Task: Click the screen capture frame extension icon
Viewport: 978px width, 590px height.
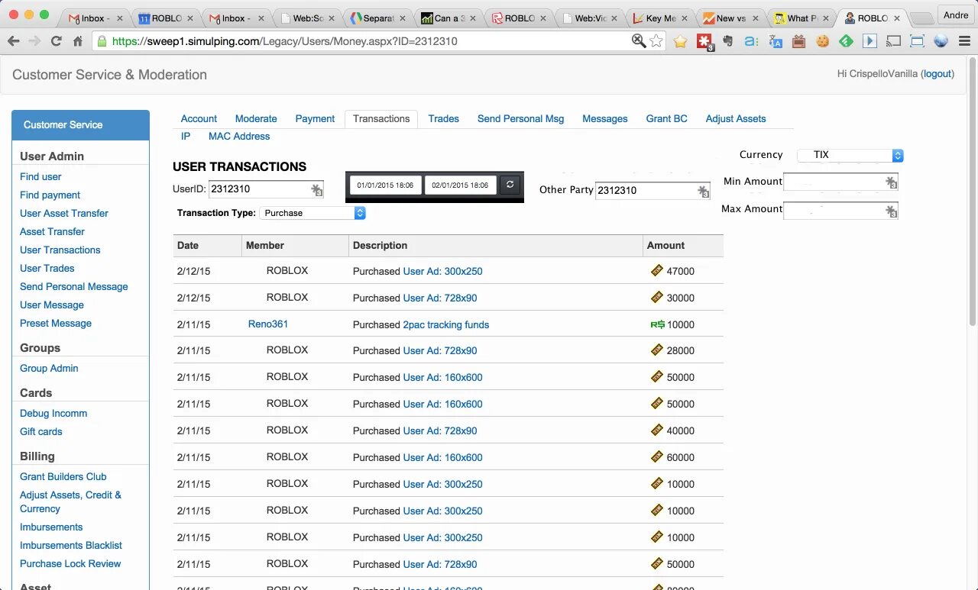Action: pos(917,41)
